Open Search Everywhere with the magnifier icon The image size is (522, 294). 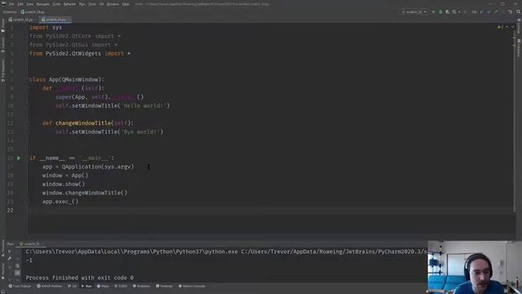point(519,11)
